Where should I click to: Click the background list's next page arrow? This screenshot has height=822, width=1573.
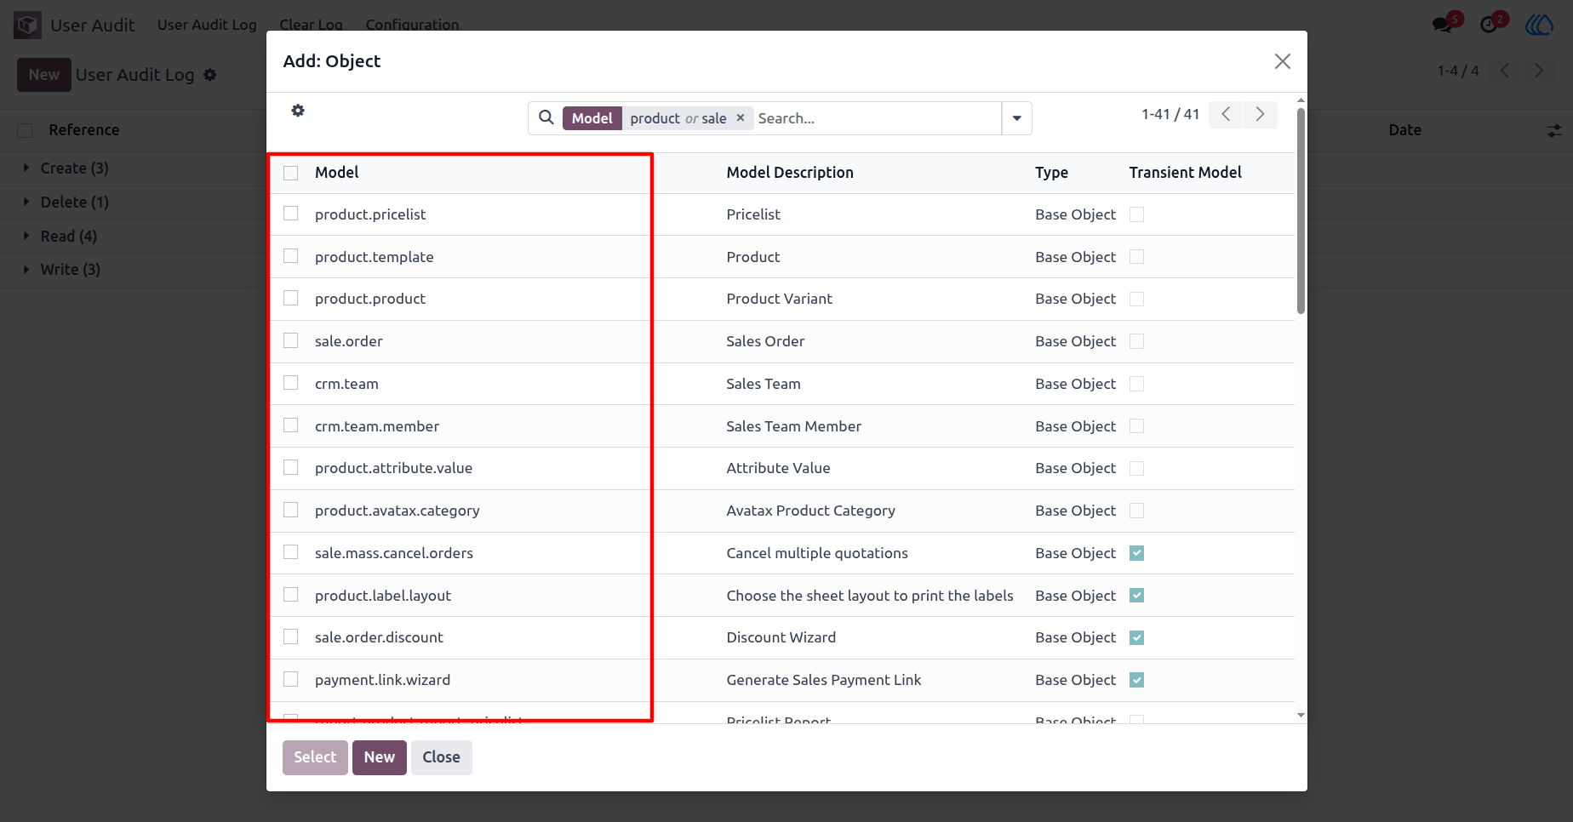[1538, 71]
